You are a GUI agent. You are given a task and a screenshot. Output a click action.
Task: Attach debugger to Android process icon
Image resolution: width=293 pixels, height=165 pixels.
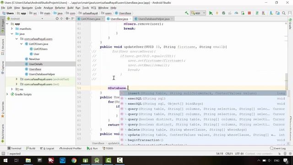click(x=243, y=13)
